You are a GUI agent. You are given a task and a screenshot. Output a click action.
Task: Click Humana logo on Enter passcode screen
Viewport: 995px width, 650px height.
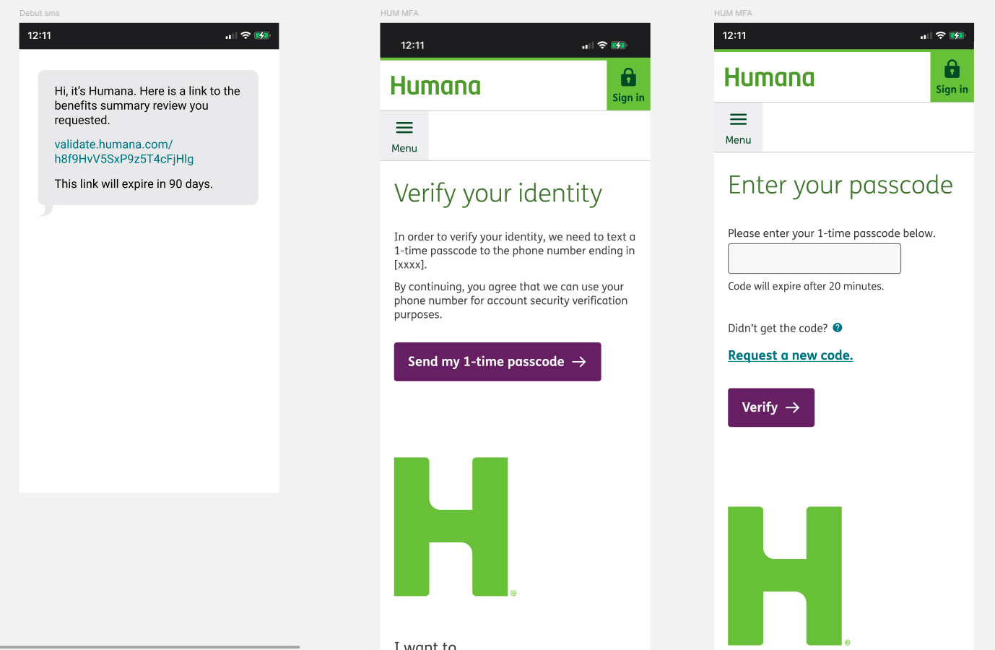pos(769,78)
